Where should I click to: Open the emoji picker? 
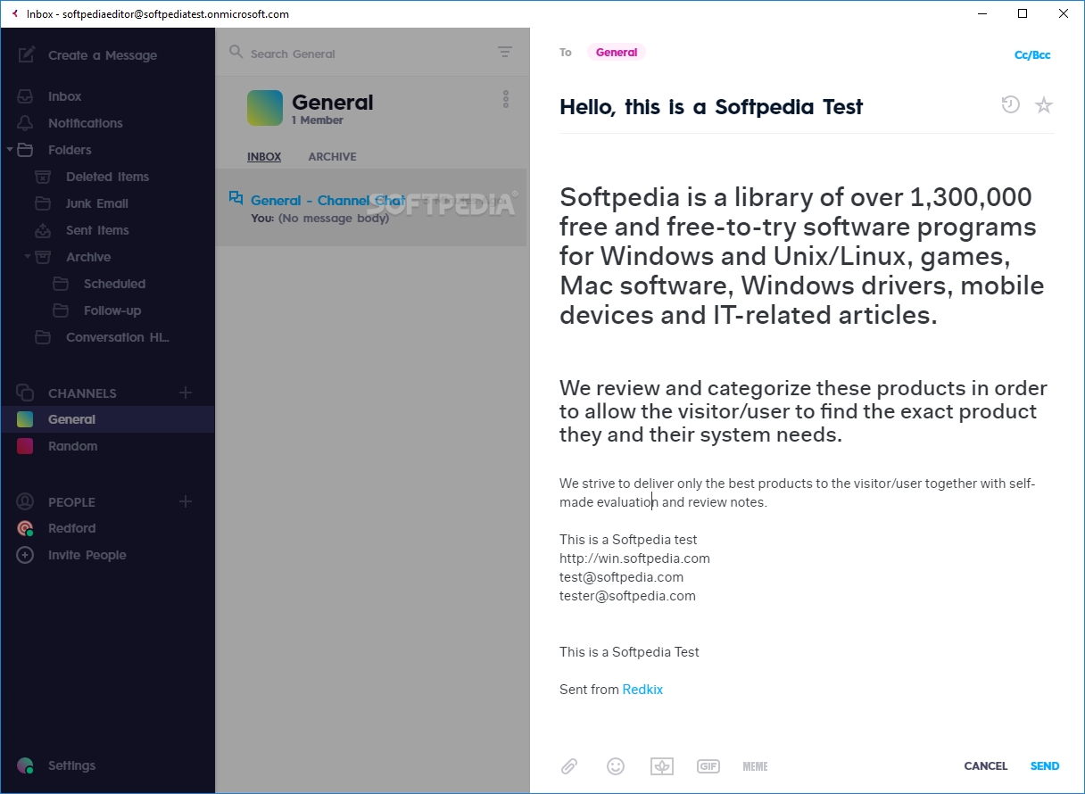(x=616, y=766)
